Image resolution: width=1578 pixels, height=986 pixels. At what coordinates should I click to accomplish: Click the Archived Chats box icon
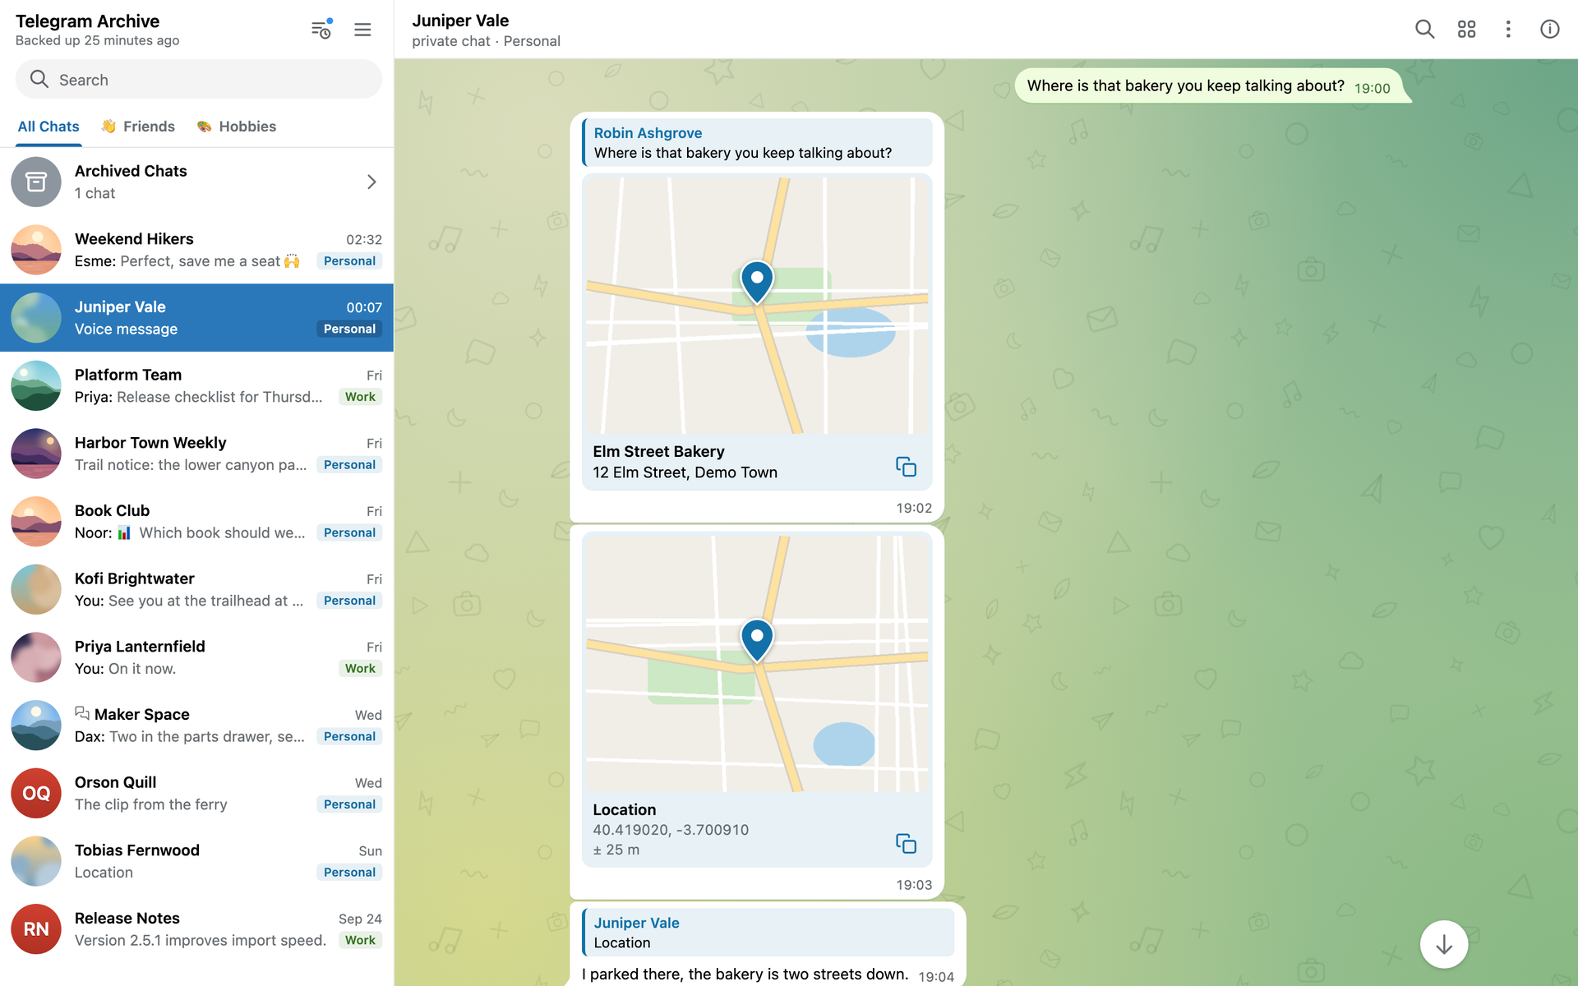tap(36, 182)
